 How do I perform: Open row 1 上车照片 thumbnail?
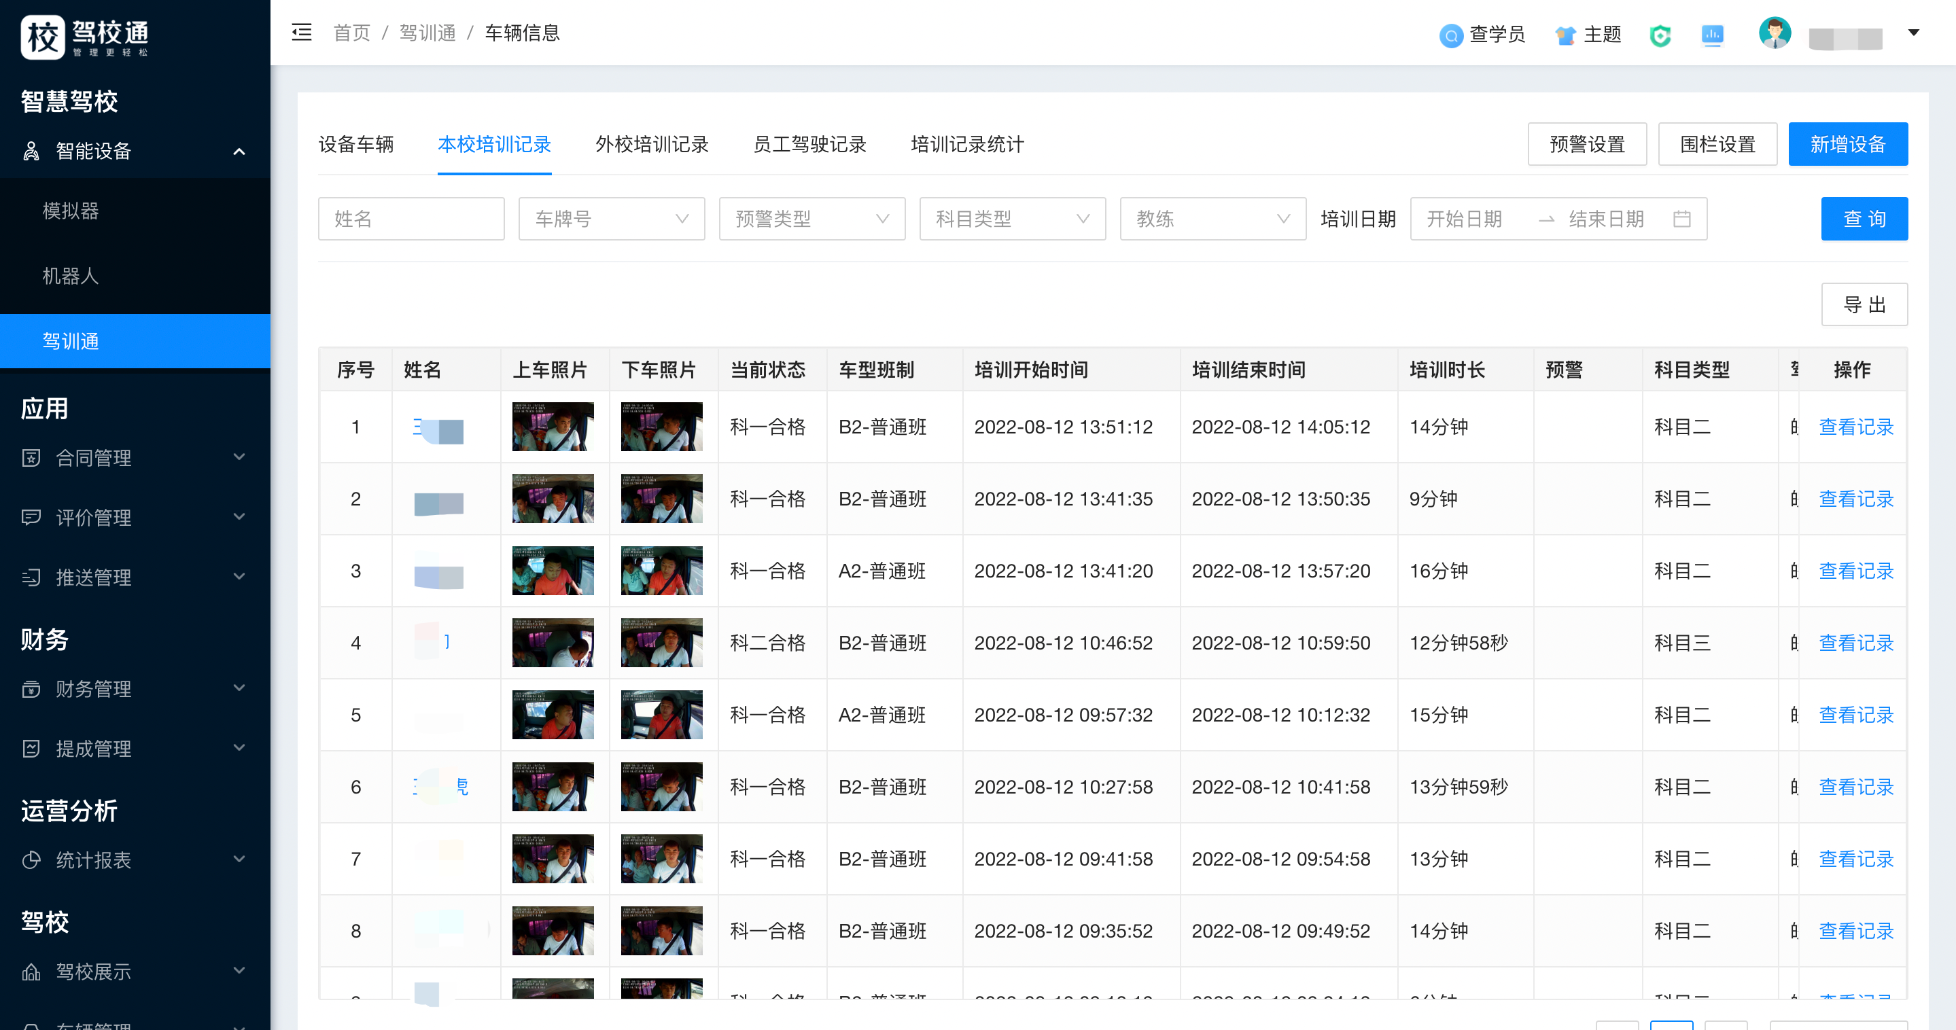click(553, 427)
